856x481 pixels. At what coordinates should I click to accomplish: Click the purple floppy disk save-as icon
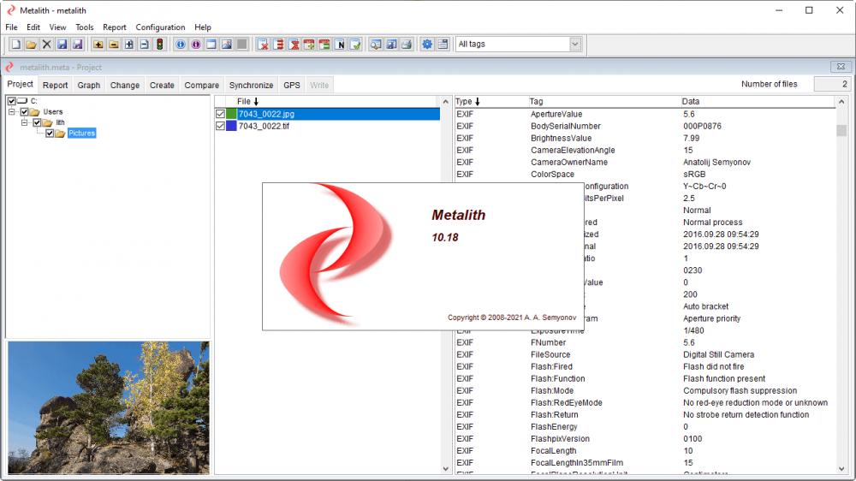[77, 45]
